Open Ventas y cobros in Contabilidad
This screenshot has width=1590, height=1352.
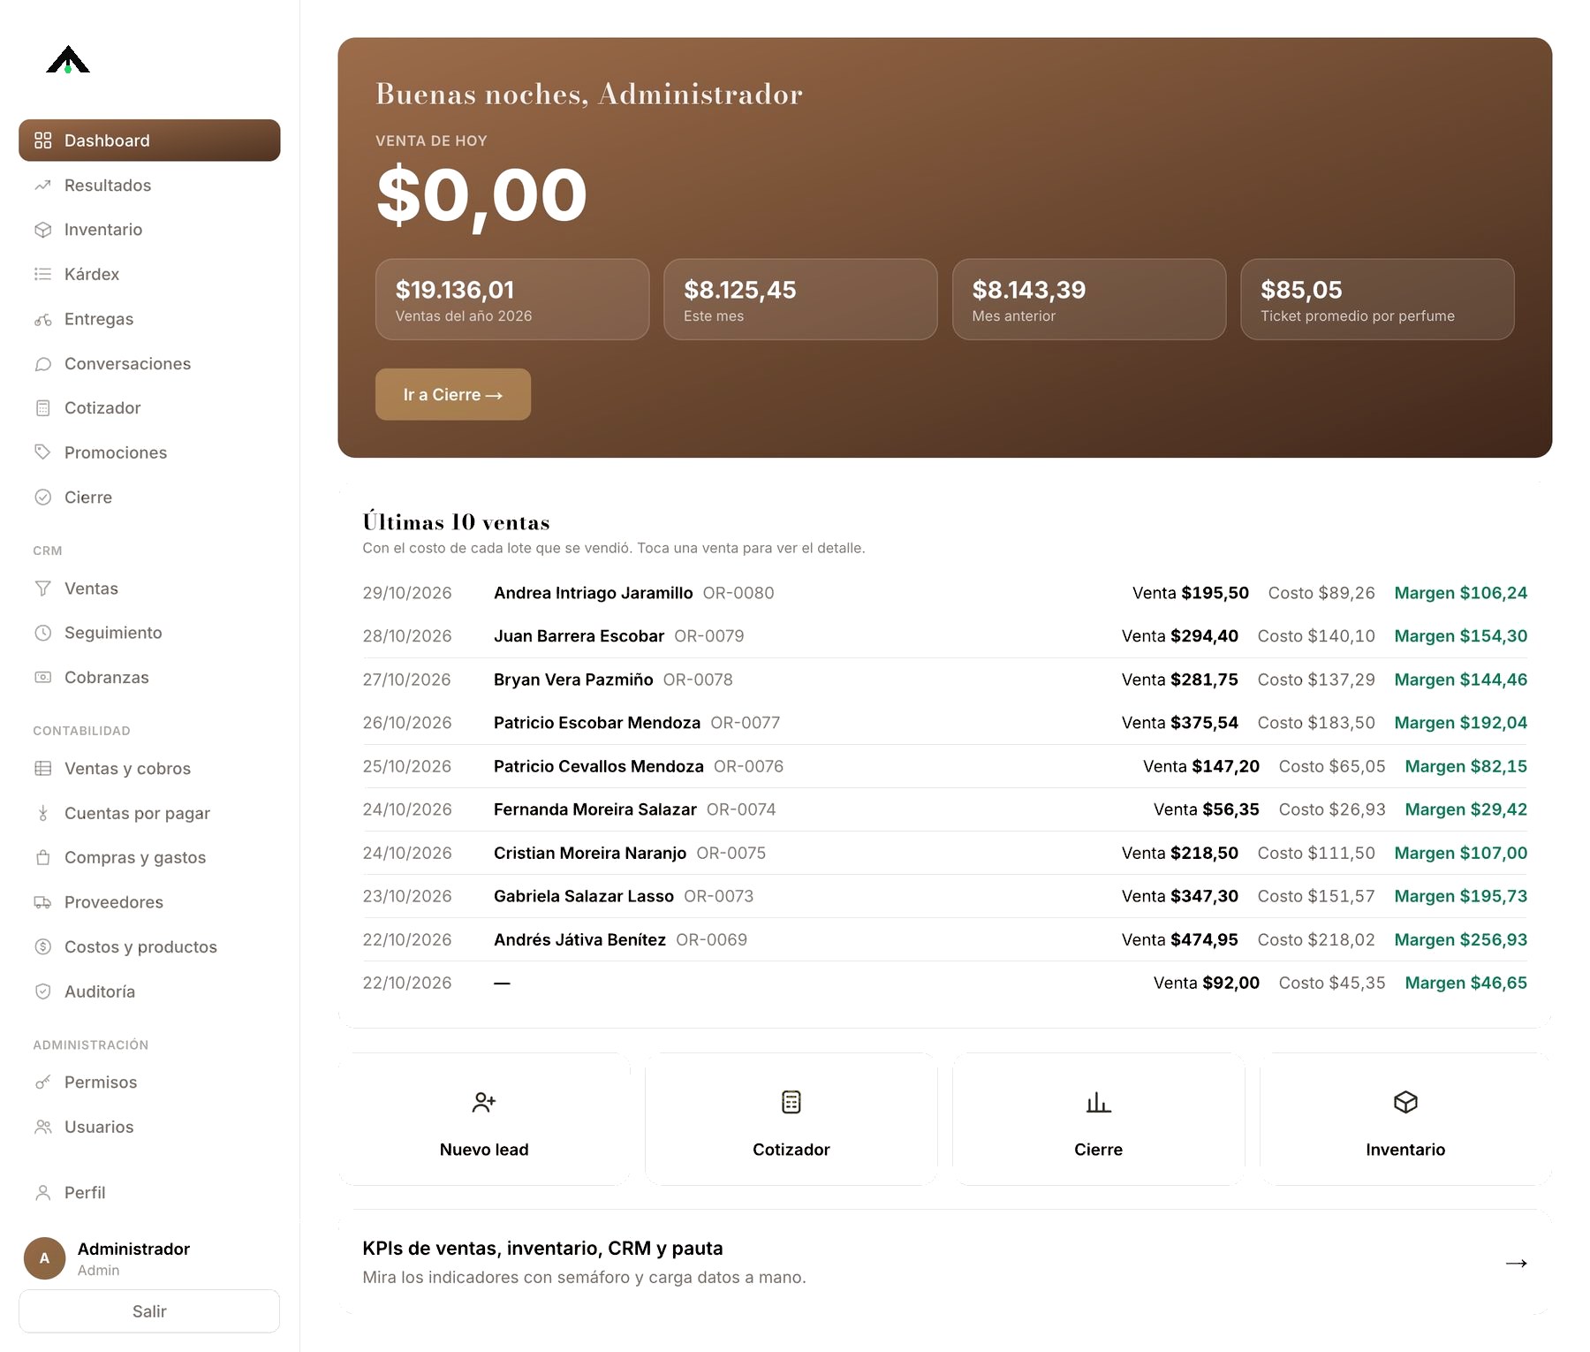pyautogui.click(x=149, y=769)
